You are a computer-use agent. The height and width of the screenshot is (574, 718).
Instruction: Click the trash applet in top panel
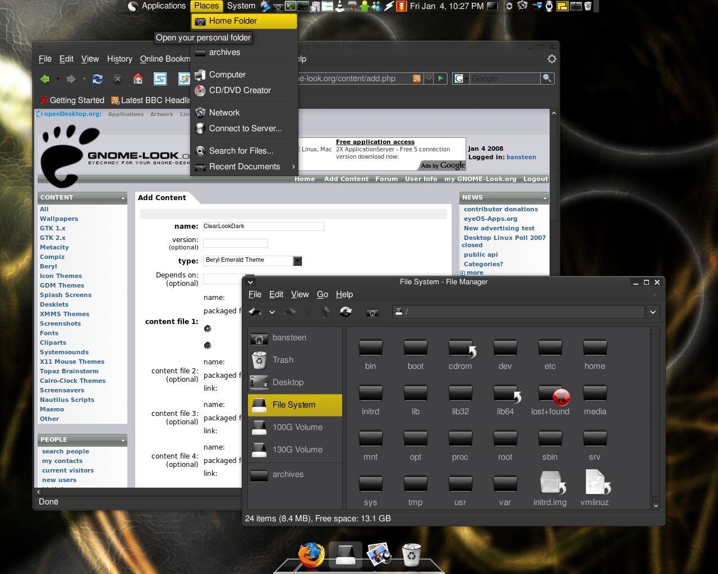click(588, 6)
